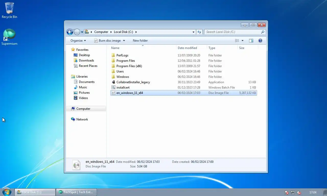Open the Windows Start menu orb
The image size is (327, 196).
(7, 192)
